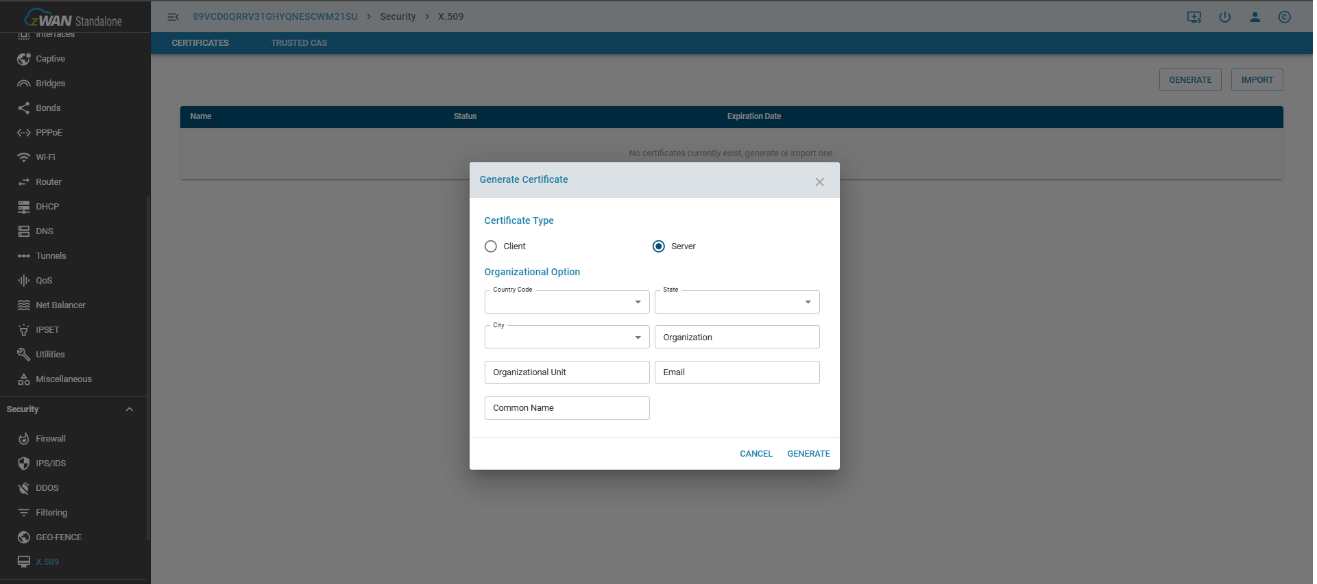The width and height of the screenshot is (1317, 584).
Task: Click the Net Balancer icon
Action: click(x=24, y=305)
